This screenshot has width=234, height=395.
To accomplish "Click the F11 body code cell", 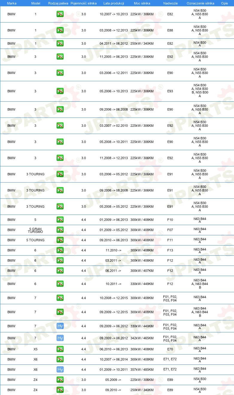I will tap(170, 240).
